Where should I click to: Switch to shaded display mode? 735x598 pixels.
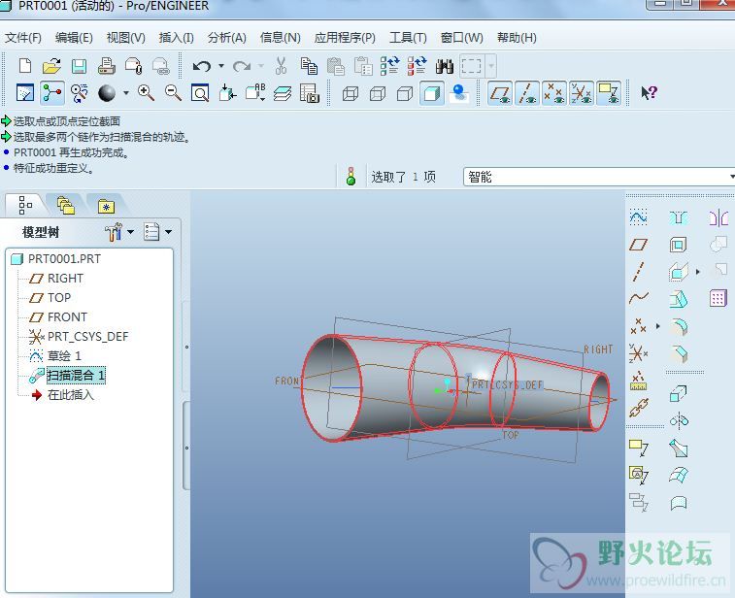point(432,93)
